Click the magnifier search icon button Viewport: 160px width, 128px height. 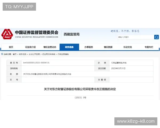(x=157, y=37)
